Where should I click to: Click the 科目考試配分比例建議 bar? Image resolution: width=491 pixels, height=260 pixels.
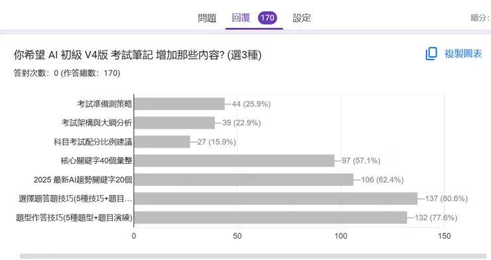pyautogui.click(x=162, y=142)
